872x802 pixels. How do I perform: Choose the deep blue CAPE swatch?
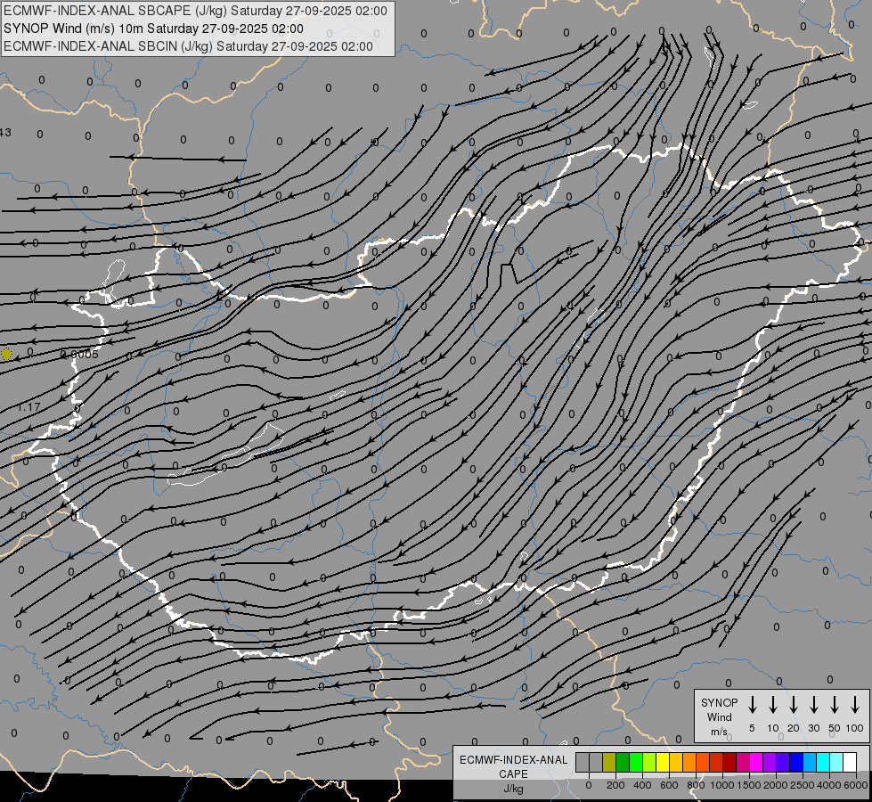point(795,762)
